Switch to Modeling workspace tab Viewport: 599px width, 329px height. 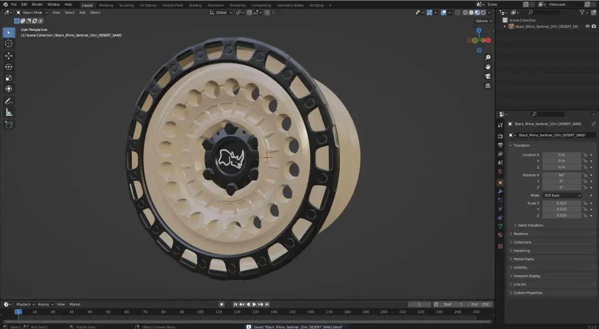[x=106, y=5]
